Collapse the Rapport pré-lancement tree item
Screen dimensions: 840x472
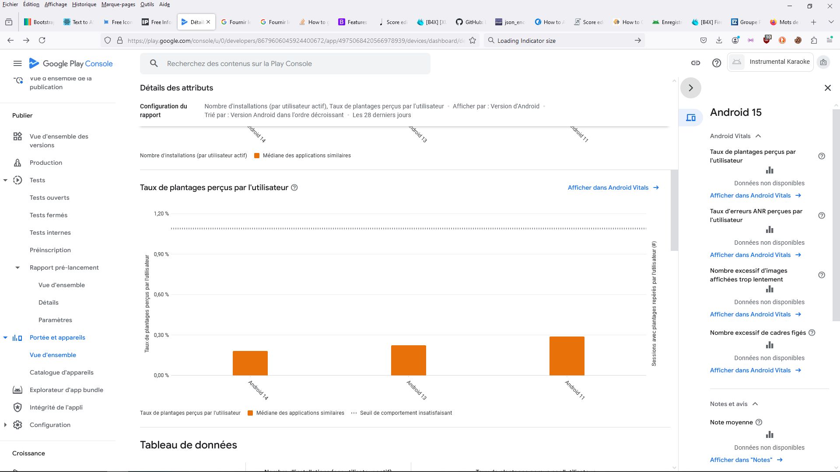point(17,268)
